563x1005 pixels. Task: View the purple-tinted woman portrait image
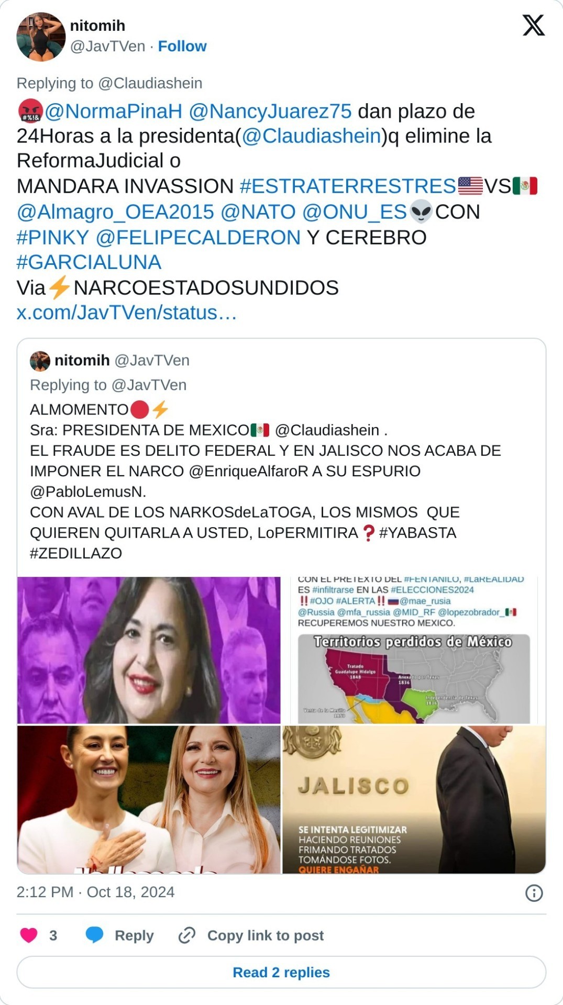click(149, 650)
